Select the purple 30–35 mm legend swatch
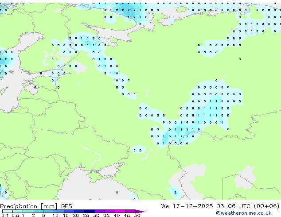 [x=100, y=211]
